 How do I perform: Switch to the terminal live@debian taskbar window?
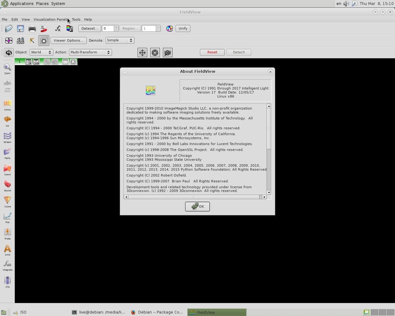[99, 312]
